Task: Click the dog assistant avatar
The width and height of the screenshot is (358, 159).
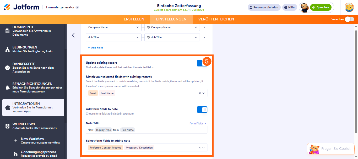Action: pos(304,8)
